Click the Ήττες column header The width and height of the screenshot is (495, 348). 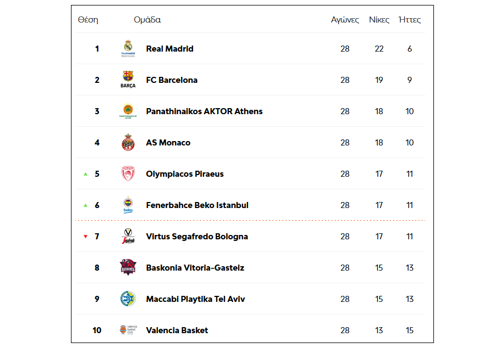pyautogui.click(x=409, y=20)
